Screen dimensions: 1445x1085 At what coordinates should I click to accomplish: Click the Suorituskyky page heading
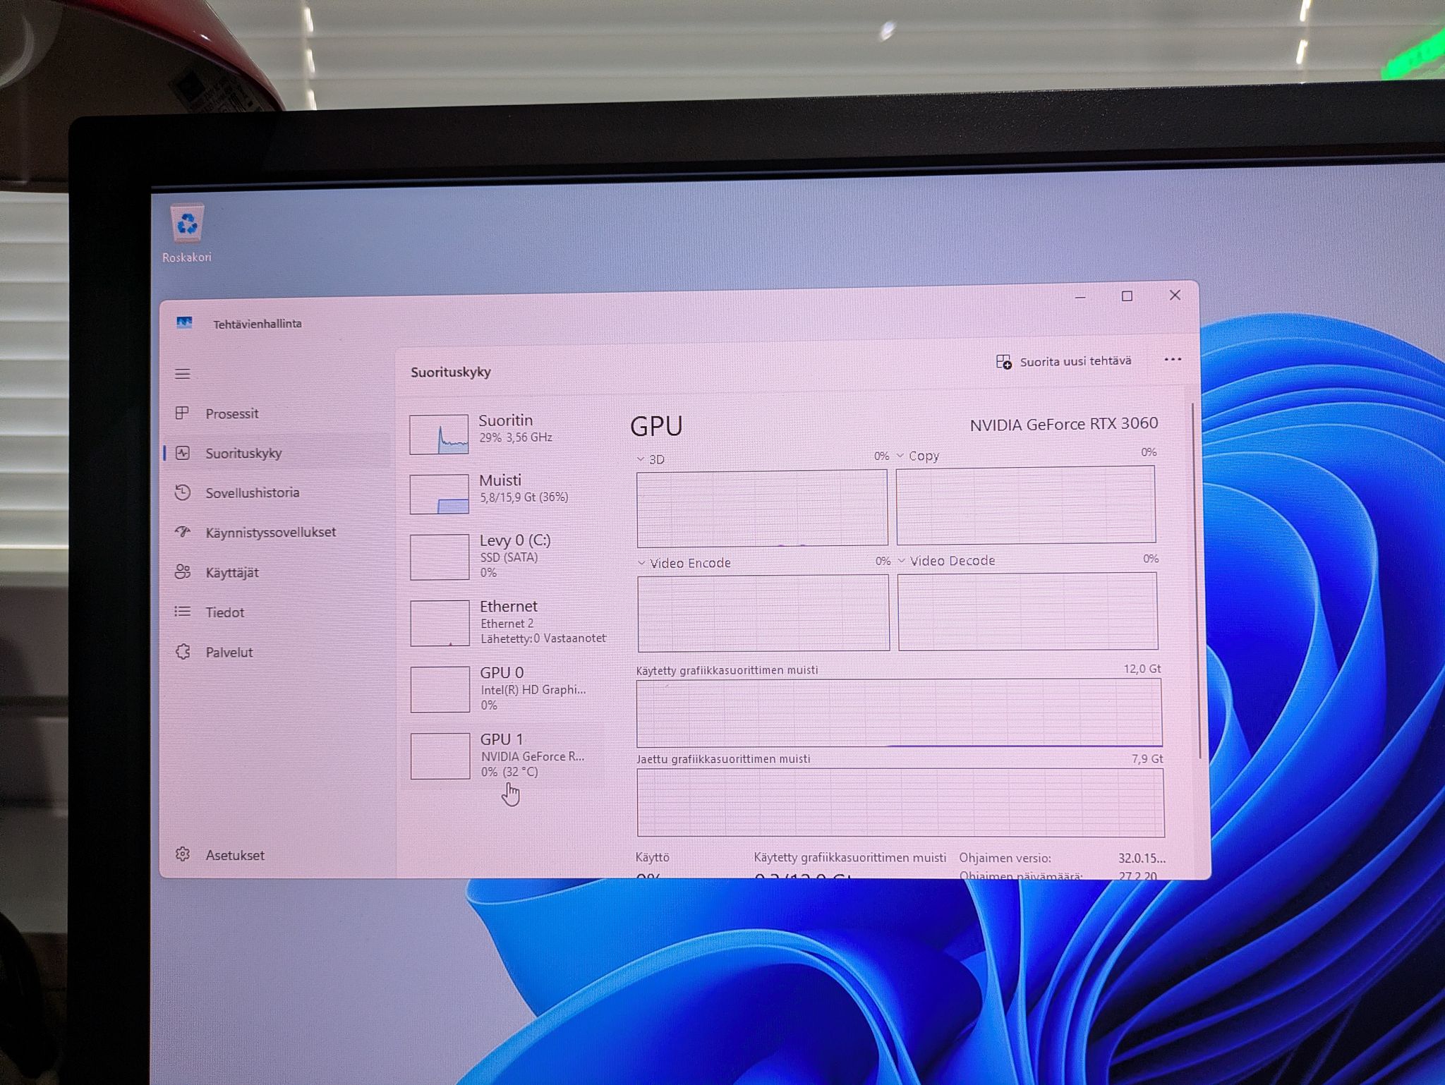pos(451,372)
